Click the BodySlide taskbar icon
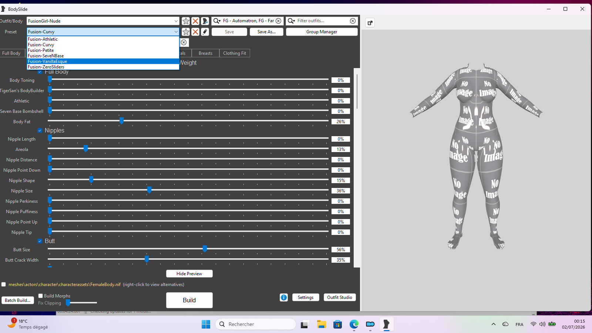 tap(386, 324)
